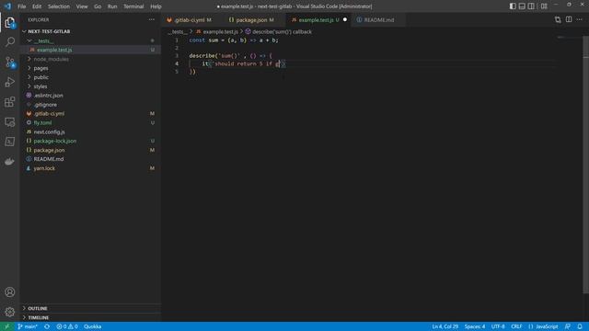Open the Manage gear icon
Viewport: 589px width, 331px height.
coord(10,312)
